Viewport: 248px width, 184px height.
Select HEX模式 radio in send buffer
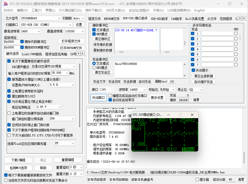94,68
